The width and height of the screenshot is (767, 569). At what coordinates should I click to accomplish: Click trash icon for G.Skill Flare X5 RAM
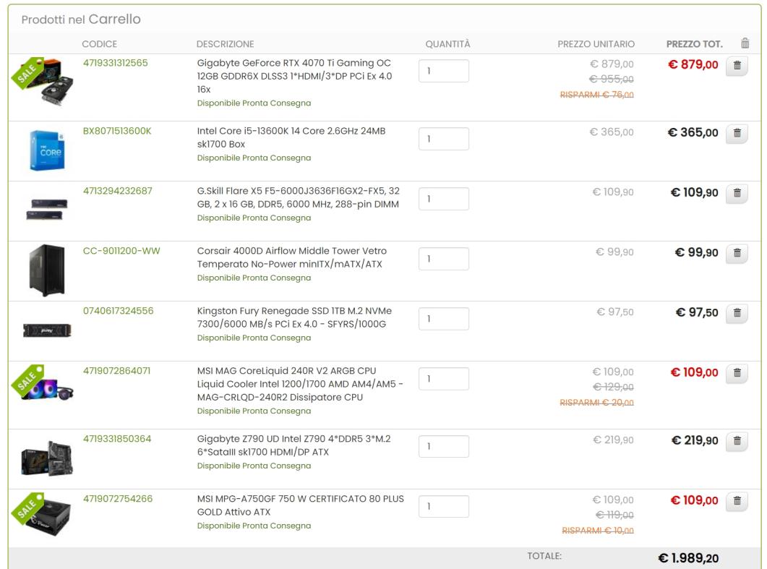(x=736, y=194)
